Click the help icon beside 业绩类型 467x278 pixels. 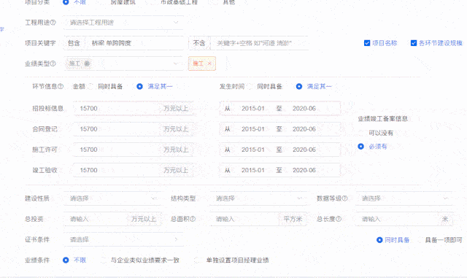click(53, 63)
